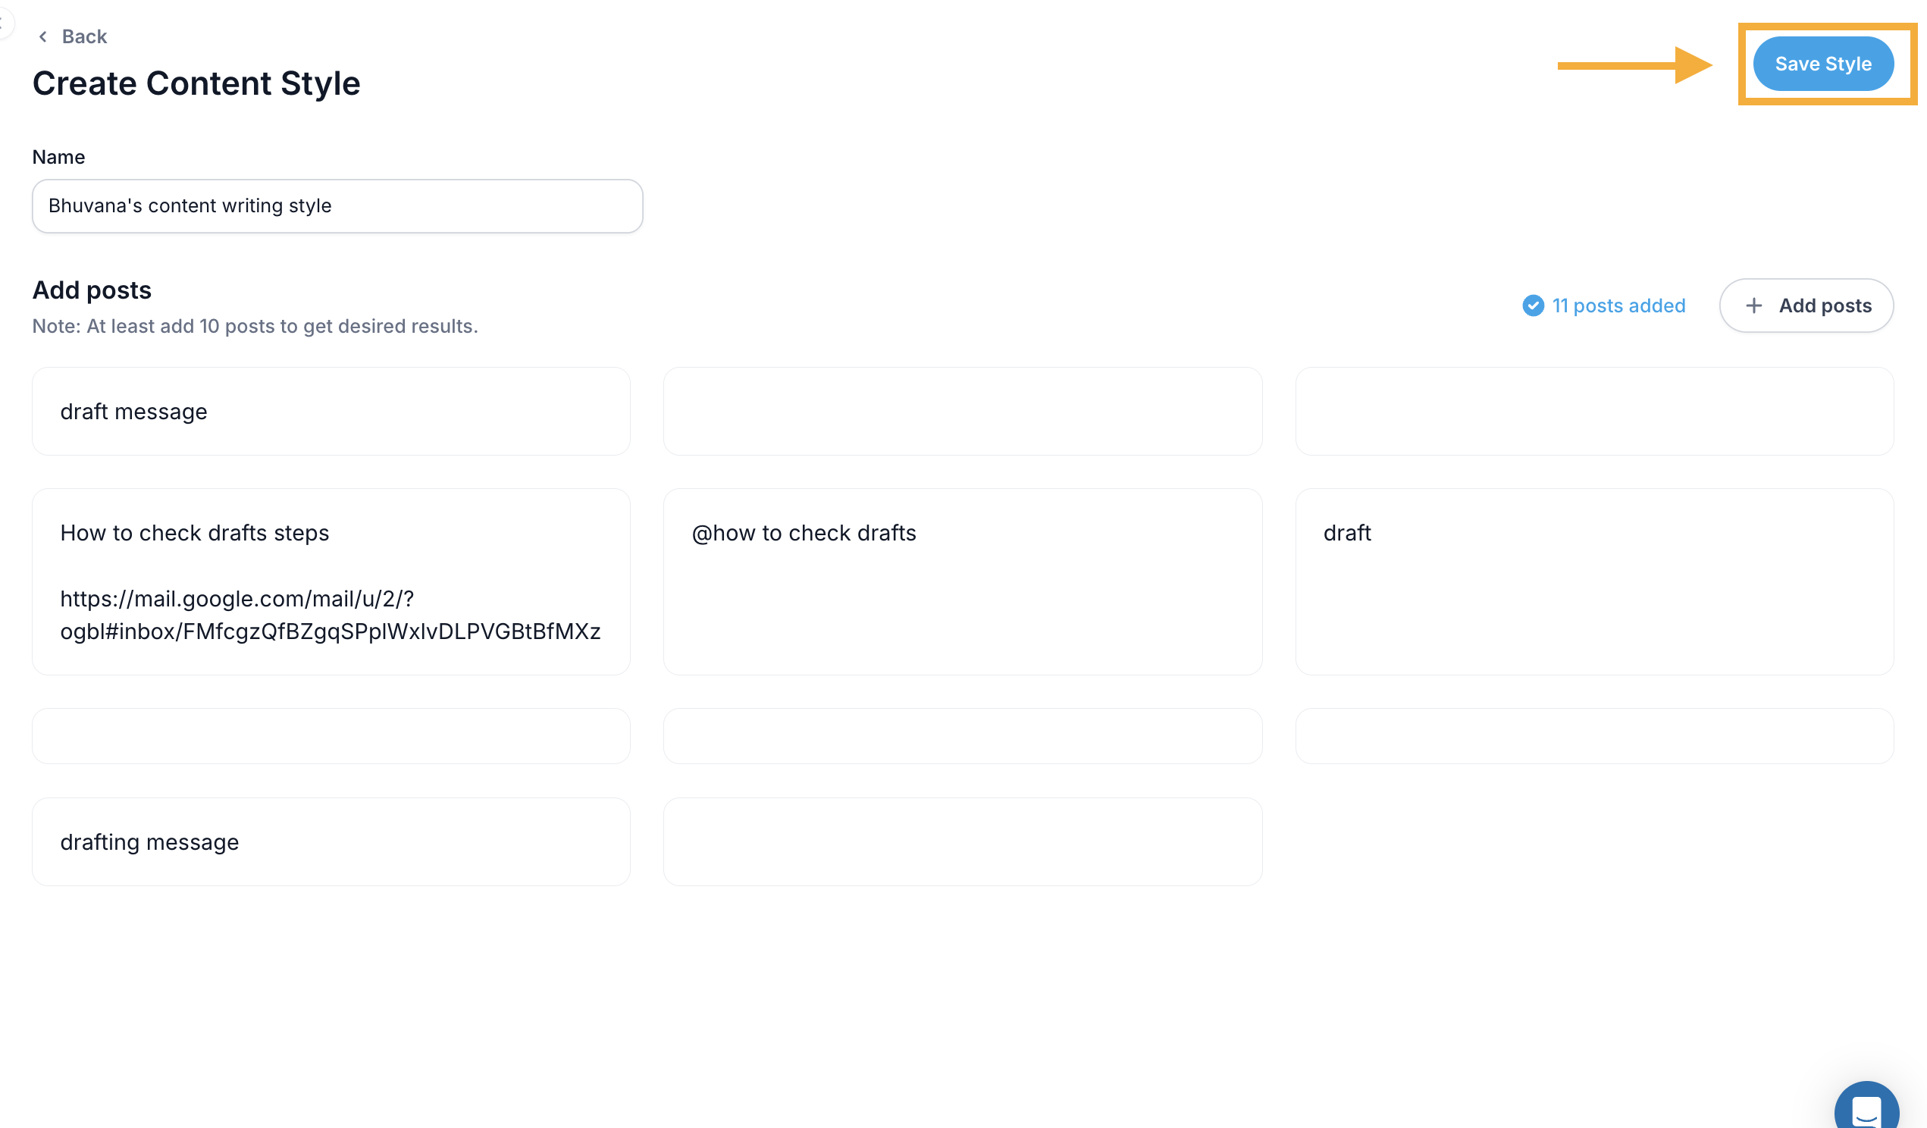Open the @how to check drafts card
The height and width of the screenshot is (1128, 1927).
(x=962, y=581)
